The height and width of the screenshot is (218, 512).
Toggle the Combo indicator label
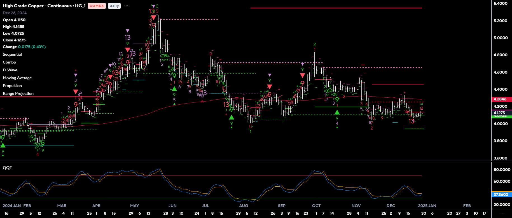tap(10, 62)
